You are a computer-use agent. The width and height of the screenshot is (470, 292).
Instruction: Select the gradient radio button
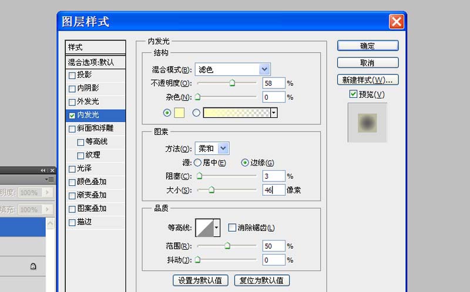[x=196, y=113]
